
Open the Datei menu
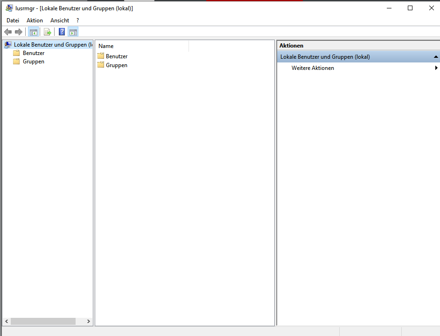tap(13, 21)
